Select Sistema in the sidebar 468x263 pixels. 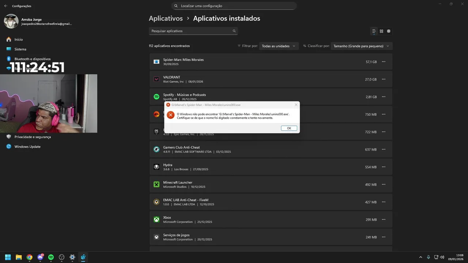pos(20,49)
